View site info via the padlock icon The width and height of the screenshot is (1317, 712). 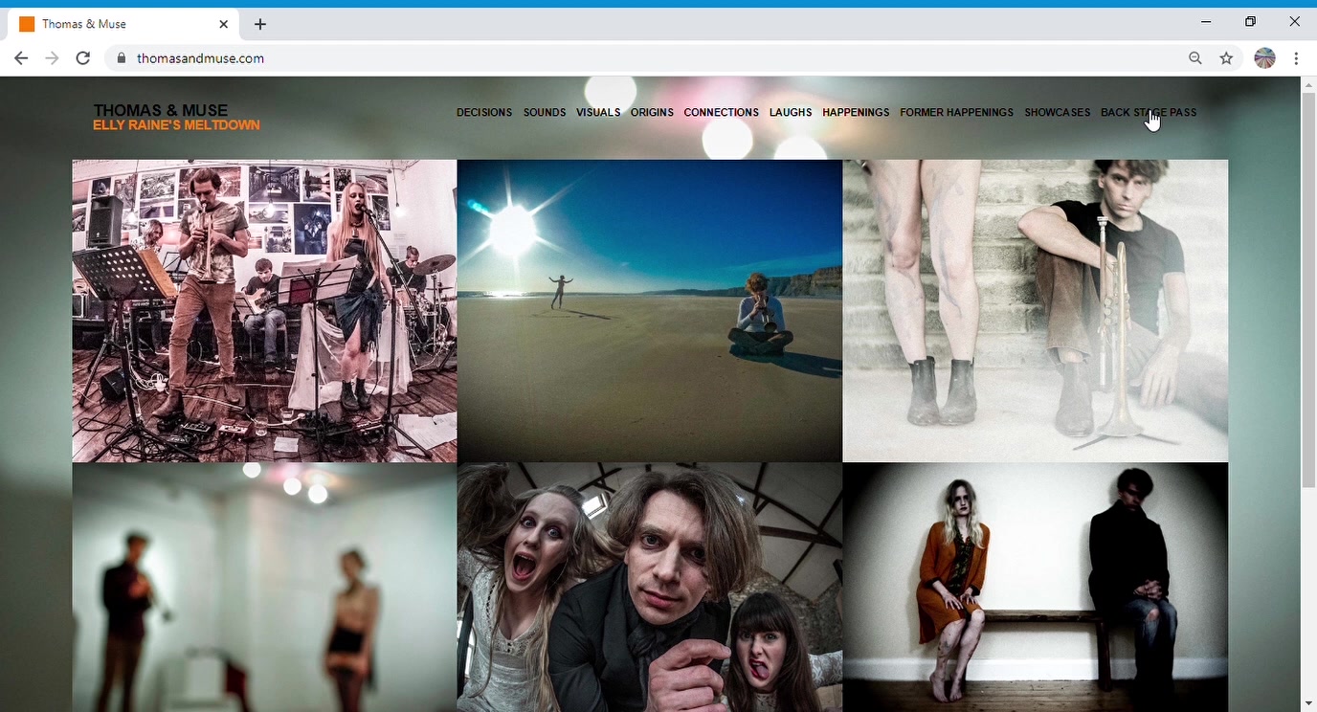[x=122, y=58]
